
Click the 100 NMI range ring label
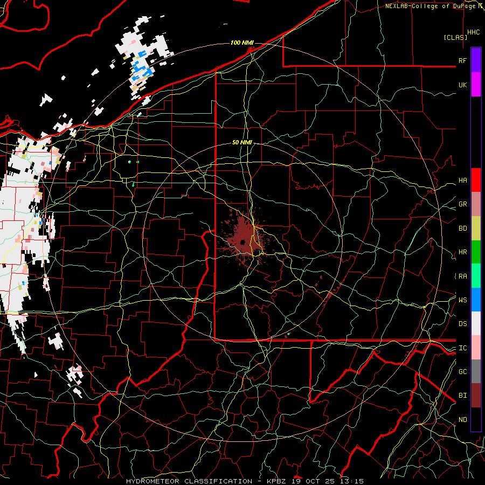[x=242, y=43]
